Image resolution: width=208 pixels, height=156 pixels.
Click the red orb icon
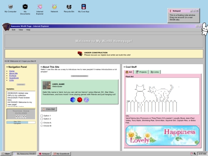pyautogui.click(x=80, y=100)
